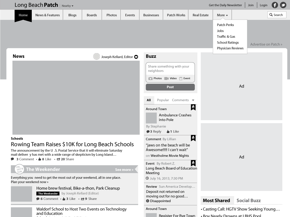The image size is (290, 217).
Task: Click sad face icon beside Disappointed
Action: click(148, 201)
